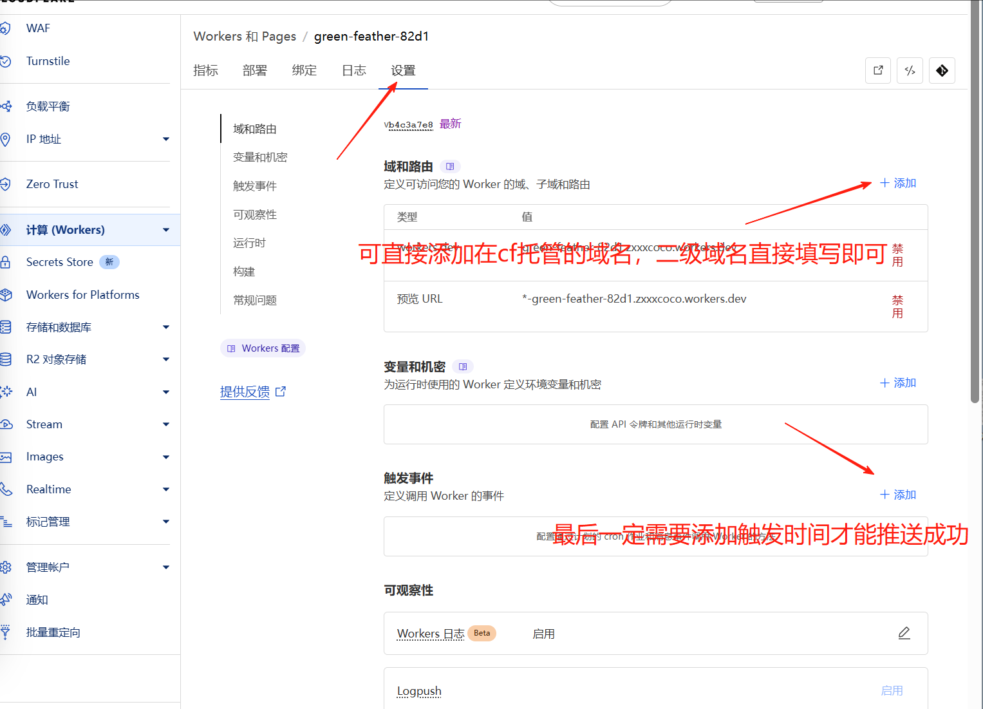Expand 管理帐户 menu arrow
The height and width of the screenshot is (709, 983).
166,567
